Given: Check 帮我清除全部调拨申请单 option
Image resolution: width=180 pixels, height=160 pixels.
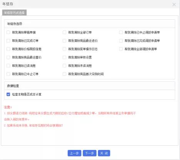Looking at the screenshot, I should pos(121,49).
